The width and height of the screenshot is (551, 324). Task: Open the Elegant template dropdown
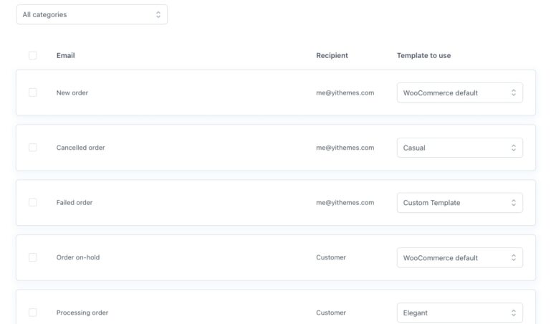[459, 313]
